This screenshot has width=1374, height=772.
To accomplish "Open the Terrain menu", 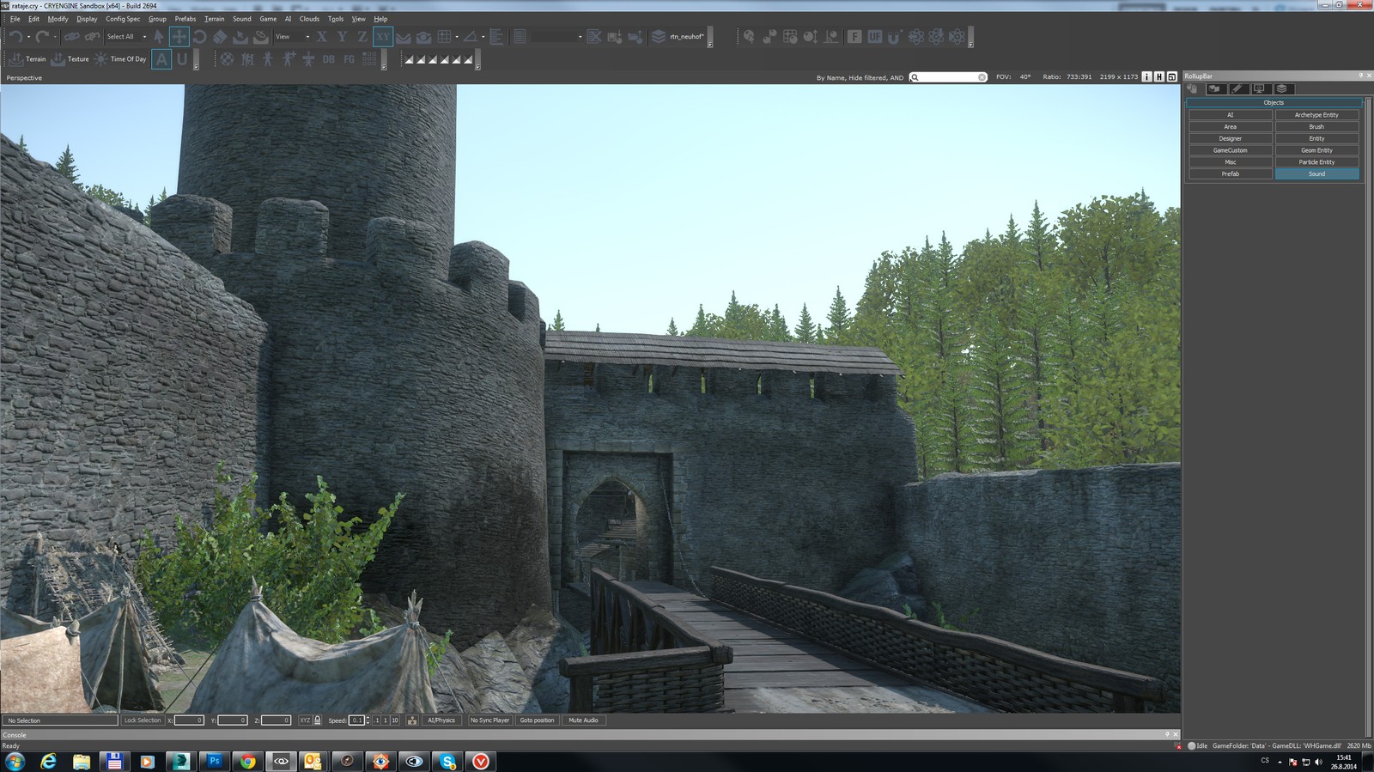I will (x=214, y=19).
